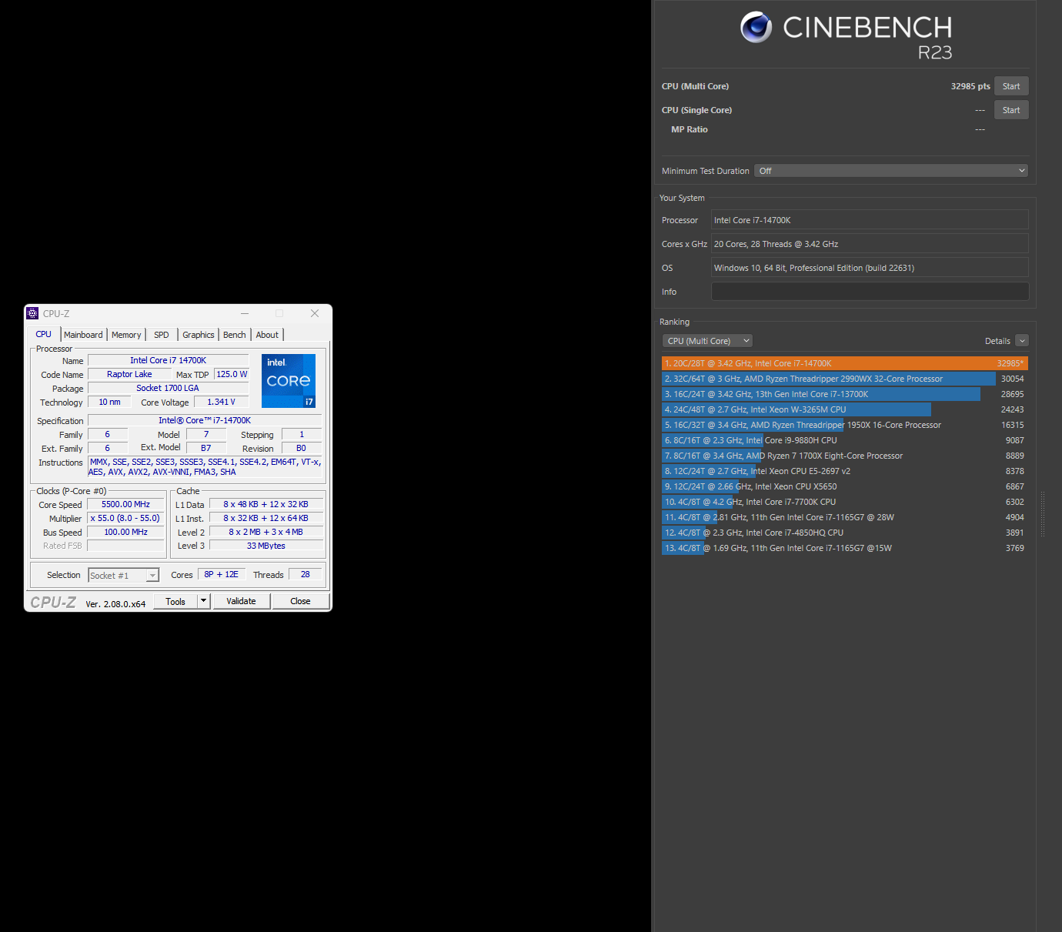This screenshot has height=932, width=1062.
Task: Select ranking entry Xeon W-3265M
Action: [845, 409]
